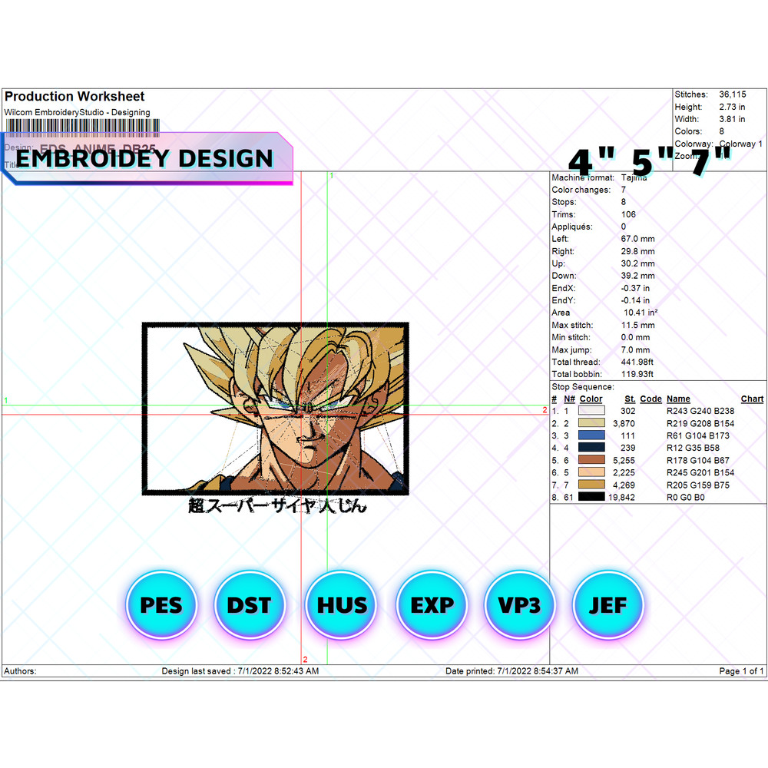Image resolution: width=768 pixels, height=768 pixels.
Task: Expand the Chart column header
Action: [752, 399]
